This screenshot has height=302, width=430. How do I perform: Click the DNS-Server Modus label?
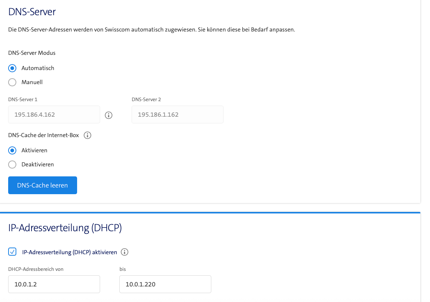[32, 53]
